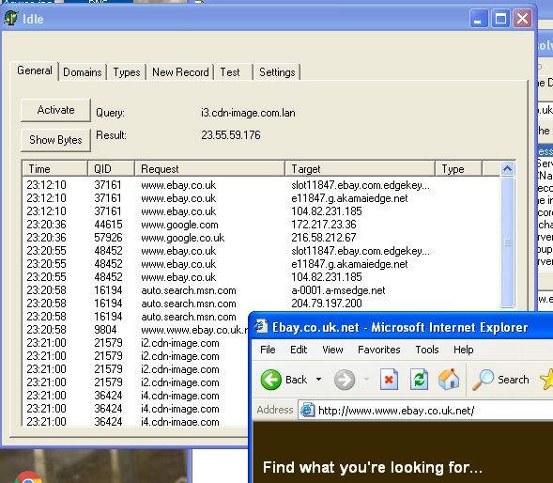Click the Back arrow icon in Internet Explorer
The image size is (553, 483).
(270, 380)
